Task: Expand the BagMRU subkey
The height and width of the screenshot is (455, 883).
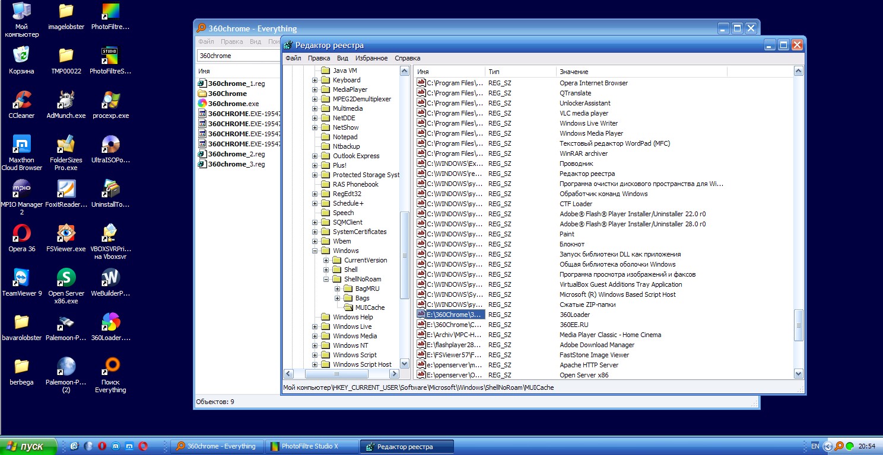Action: pos(338,289)
